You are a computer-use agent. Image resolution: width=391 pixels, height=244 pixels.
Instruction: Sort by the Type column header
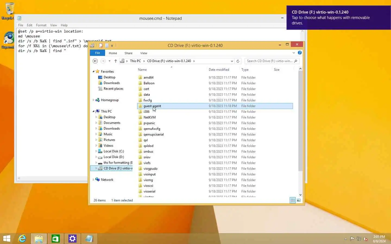pyautogui.click(x=256, y=70)
